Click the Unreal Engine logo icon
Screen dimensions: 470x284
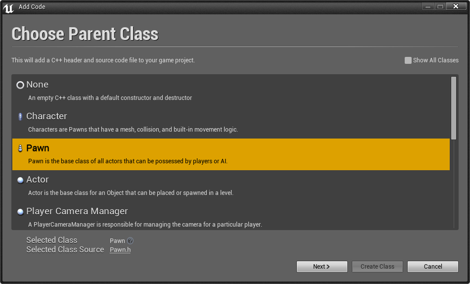point(8,7)
